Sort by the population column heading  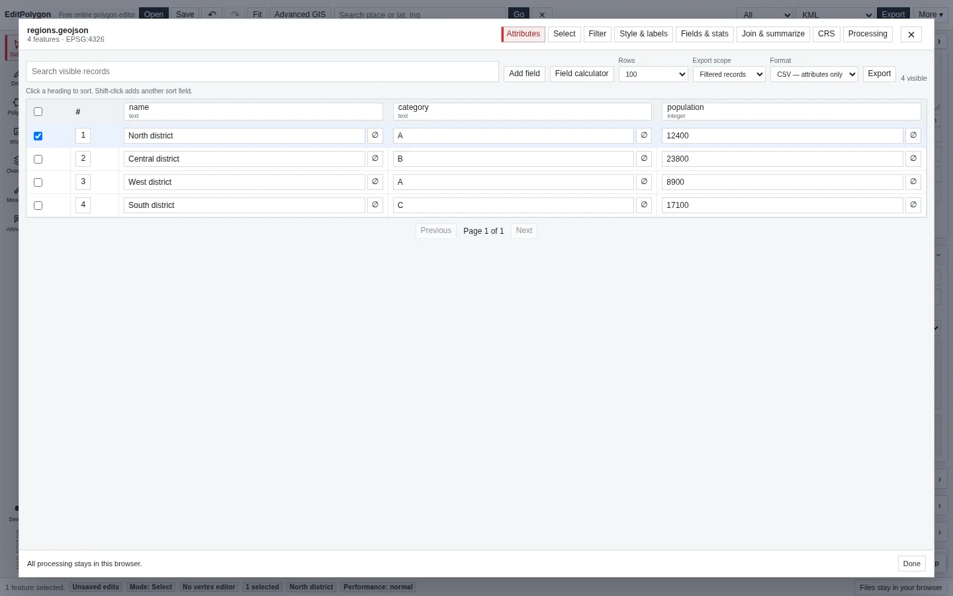[792, 111]
